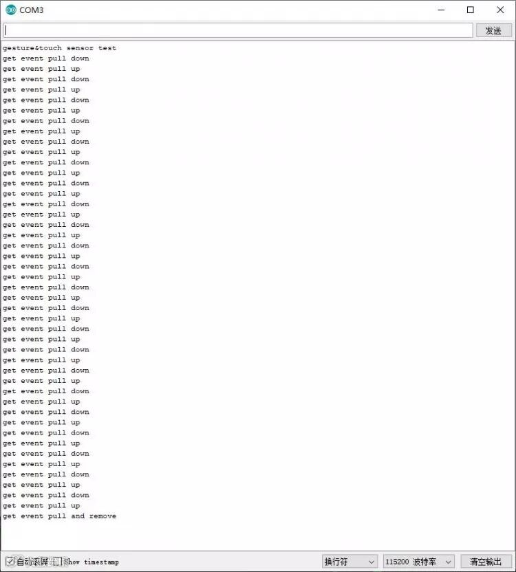Click the COM3 window title text
Image resolution: width=516 pixels, height=572 pixels.
coord(32,10)
